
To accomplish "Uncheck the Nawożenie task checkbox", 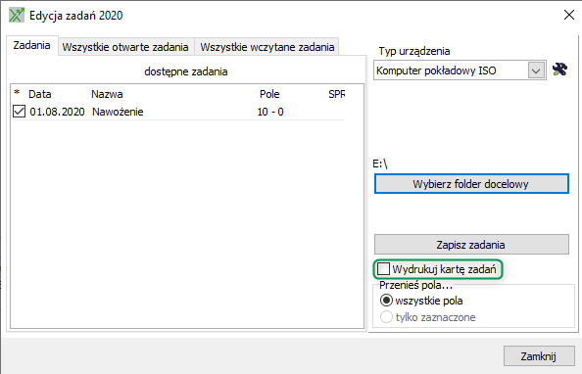I will pos(19,112).
